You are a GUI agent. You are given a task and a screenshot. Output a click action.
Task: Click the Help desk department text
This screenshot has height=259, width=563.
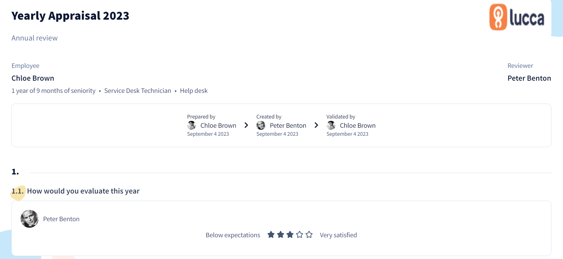coord(194,91)
